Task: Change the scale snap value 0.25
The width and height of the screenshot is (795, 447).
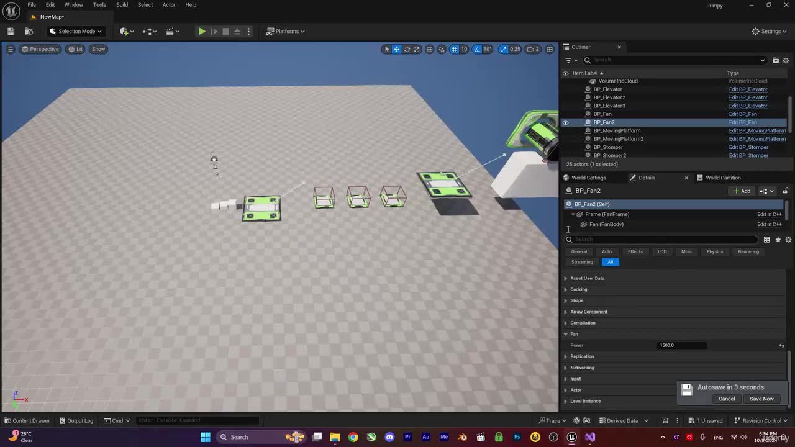Action: click(x=515, y=49)
